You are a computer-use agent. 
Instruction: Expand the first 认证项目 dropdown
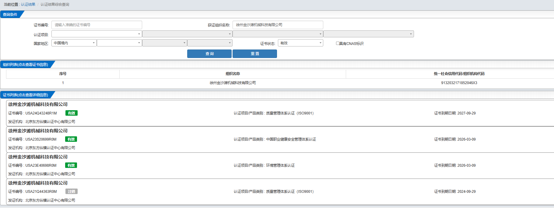[x=96, y=34]
